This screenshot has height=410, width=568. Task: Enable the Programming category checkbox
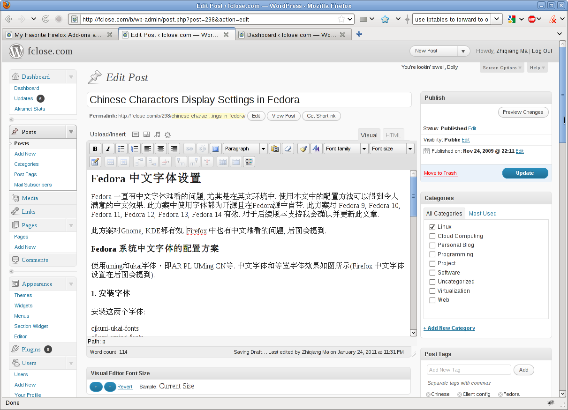click(x=432, y=254)
